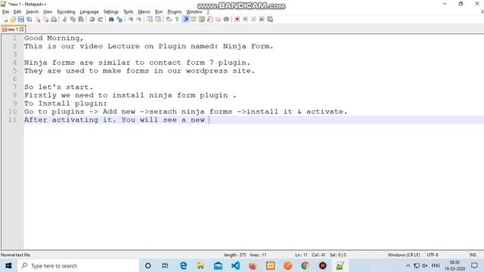Open the View menu

(x=48, y=12)
